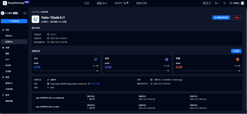Screen dimensions: 247x114
Task: Click the notification bell icon
Action: coord(224,3)
